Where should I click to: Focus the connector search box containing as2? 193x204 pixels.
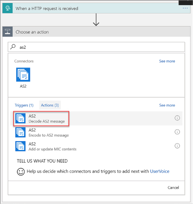[x=96, y=47]
